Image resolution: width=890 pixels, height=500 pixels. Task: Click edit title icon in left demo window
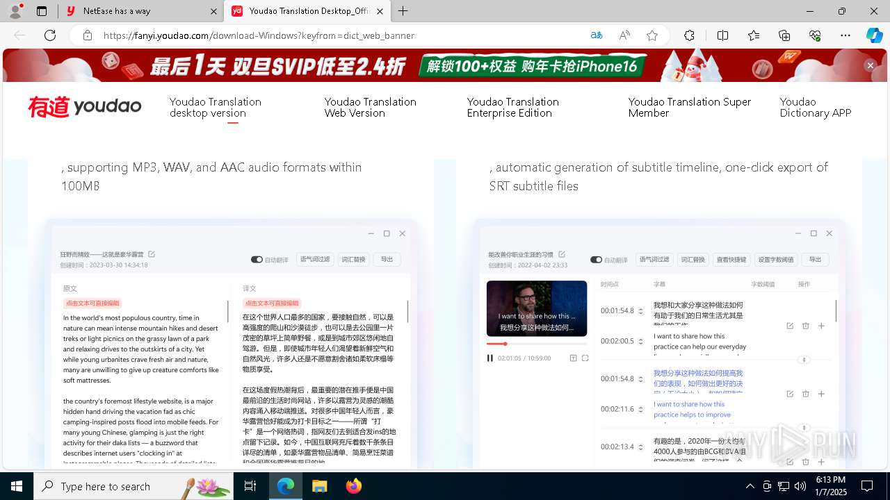click(152, 254)
